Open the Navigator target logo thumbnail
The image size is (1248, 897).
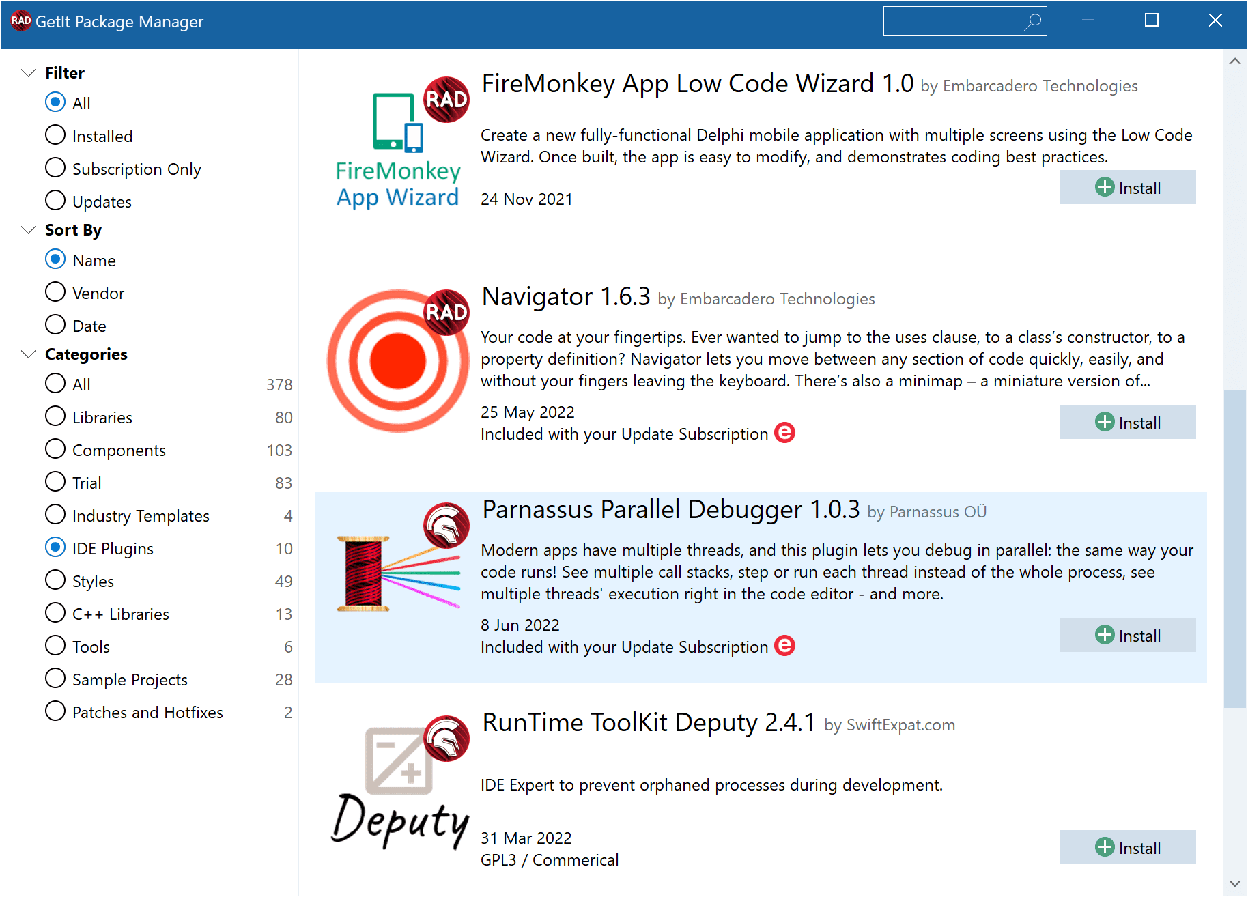coord(398,360)
